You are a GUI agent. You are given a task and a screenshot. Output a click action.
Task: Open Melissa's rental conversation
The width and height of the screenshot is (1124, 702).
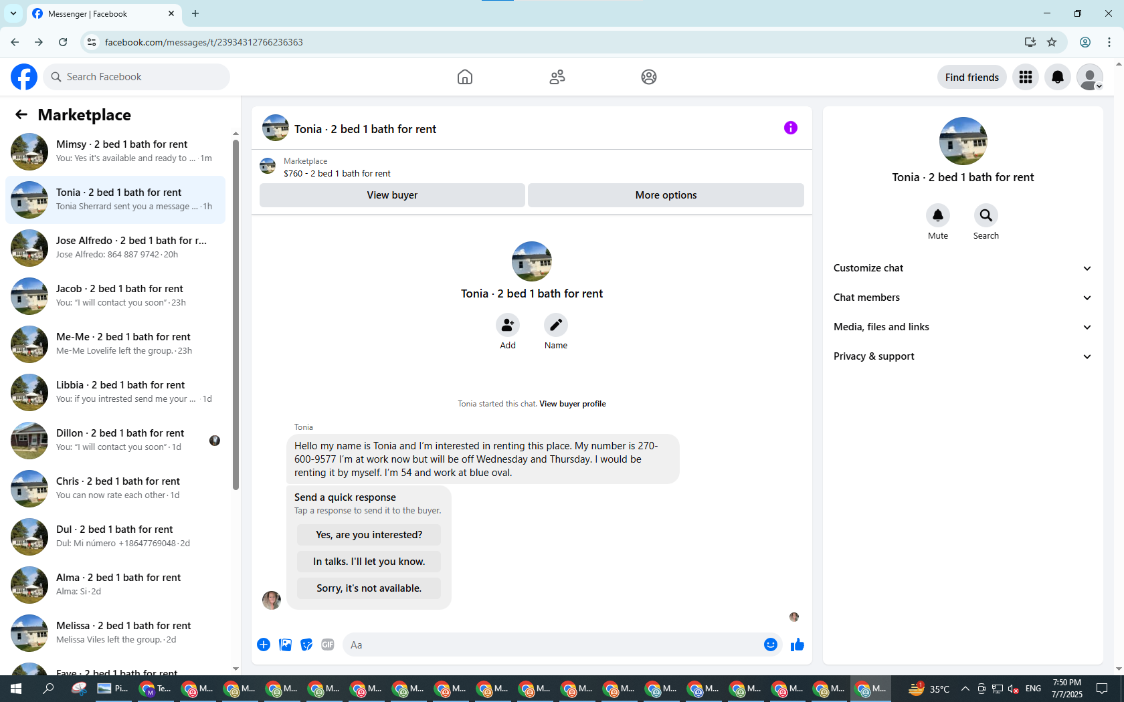click(x=115, y=633)
